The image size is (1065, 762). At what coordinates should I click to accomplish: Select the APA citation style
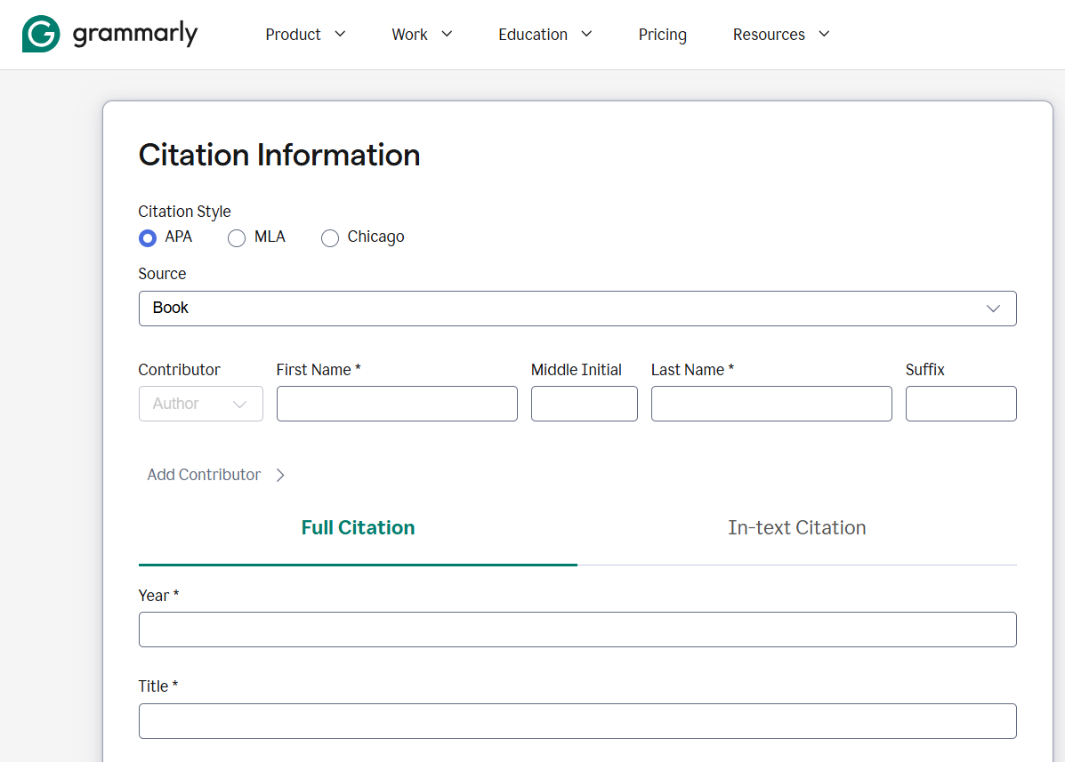pos(148,238)
